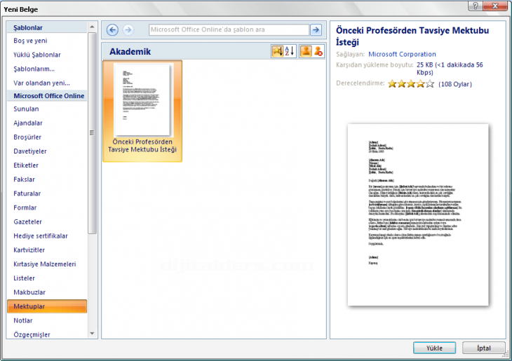The image size is (512, 361).
Task: Sort templates alphabetically A-Z
Action: click(x=290, y=51)
